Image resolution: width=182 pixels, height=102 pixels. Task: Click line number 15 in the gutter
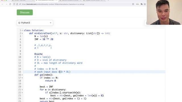point(20,72)
